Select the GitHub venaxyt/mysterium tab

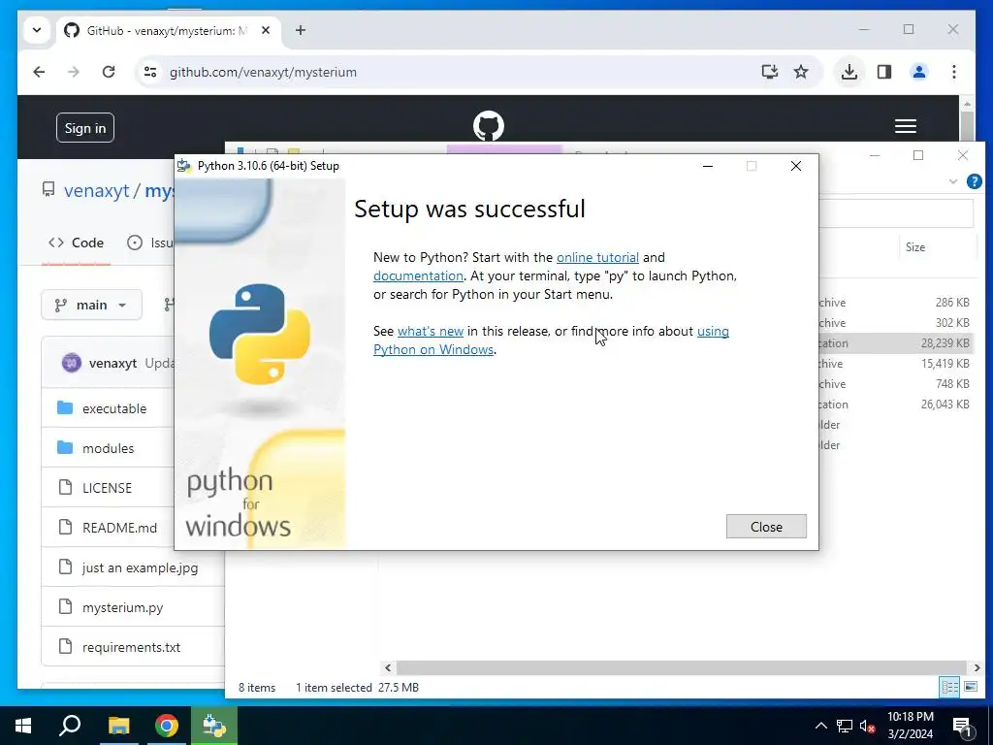(169, 30)
